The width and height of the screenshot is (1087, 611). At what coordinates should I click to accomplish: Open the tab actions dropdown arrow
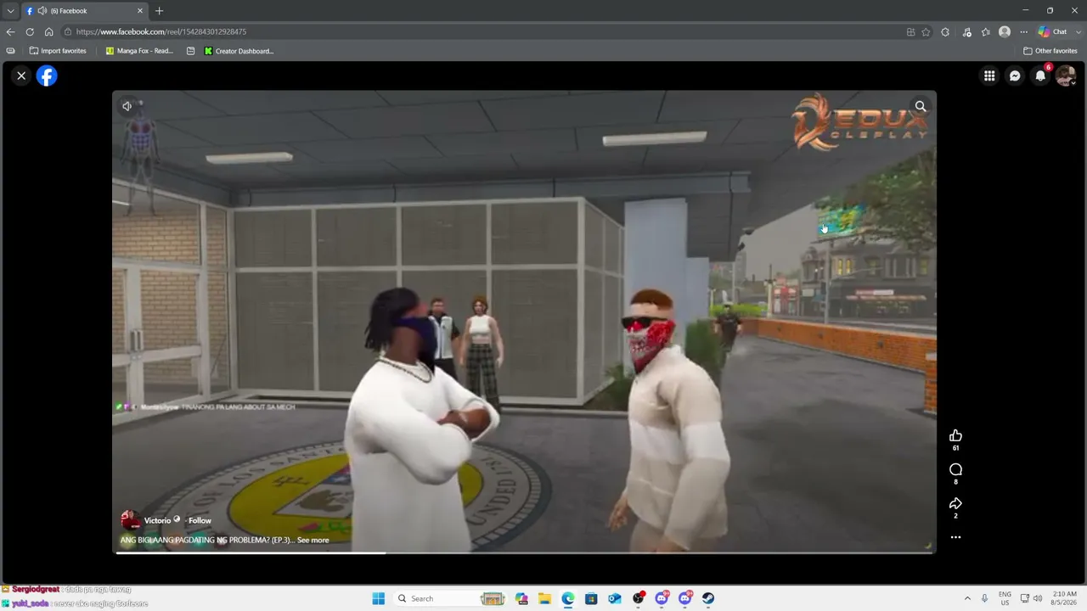[10, 11]
